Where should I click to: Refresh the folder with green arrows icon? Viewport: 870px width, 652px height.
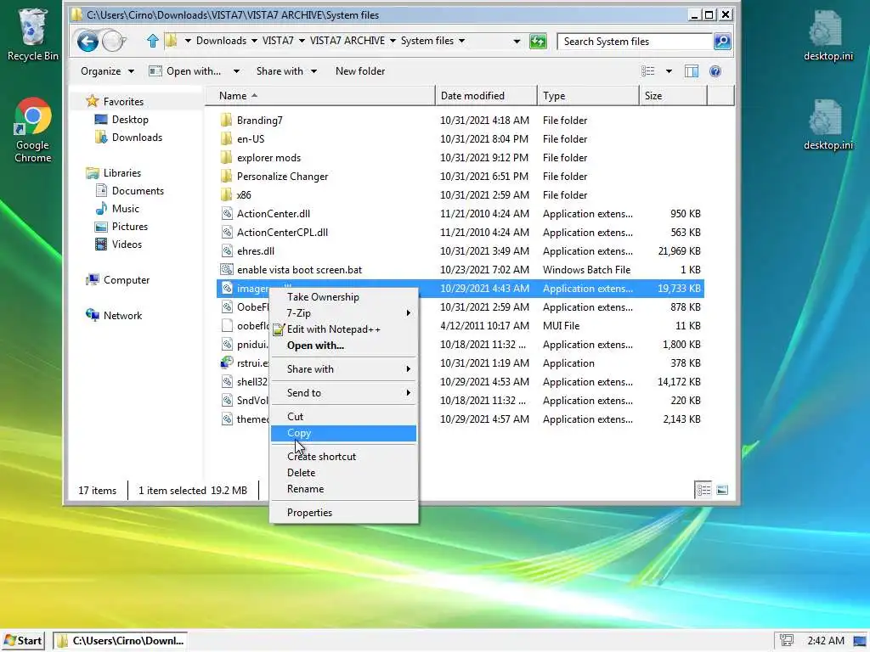538,41
